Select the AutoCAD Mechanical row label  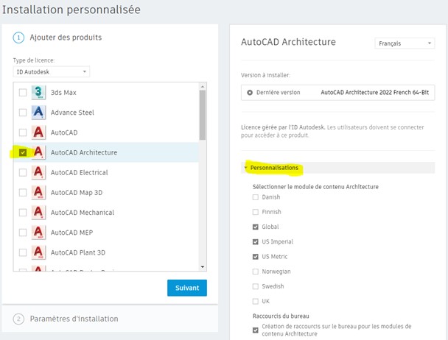tap(83, 213)
